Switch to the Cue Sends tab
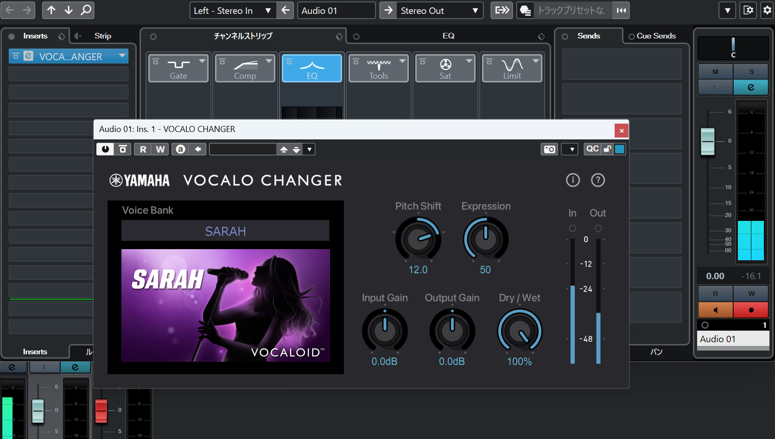 [656, 36]
